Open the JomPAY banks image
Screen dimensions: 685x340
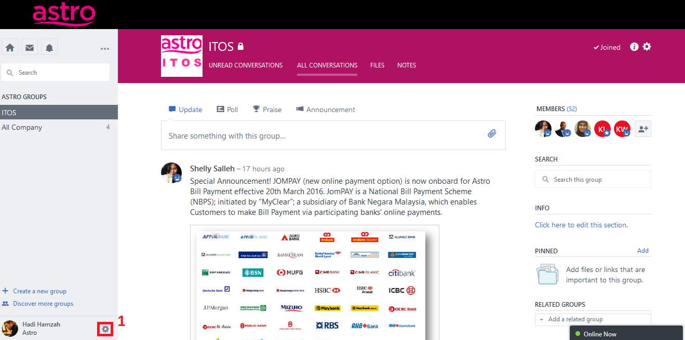click(315, 282)
